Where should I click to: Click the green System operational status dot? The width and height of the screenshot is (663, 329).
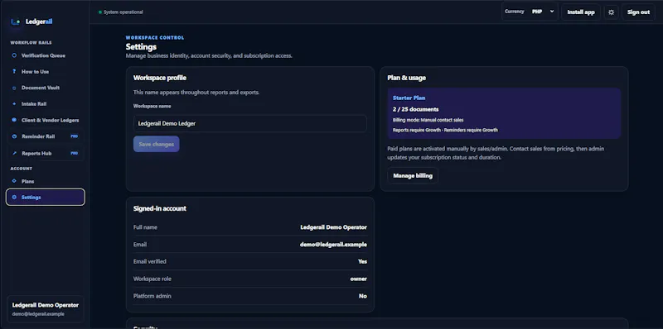[100, 12]
